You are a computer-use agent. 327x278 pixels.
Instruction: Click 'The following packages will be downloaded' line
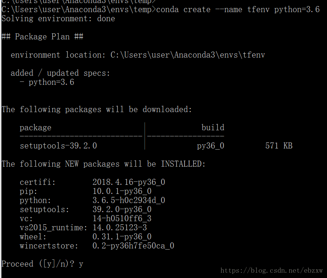[x=97, y=109]
